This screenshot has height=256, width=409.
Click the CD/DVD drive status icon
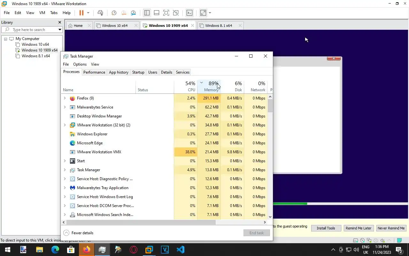[362, 240]
